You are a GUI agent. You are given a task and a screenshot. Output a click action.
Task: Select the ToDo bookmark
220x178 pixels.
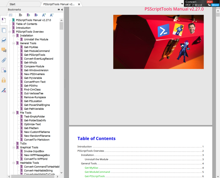pos(23,143)
